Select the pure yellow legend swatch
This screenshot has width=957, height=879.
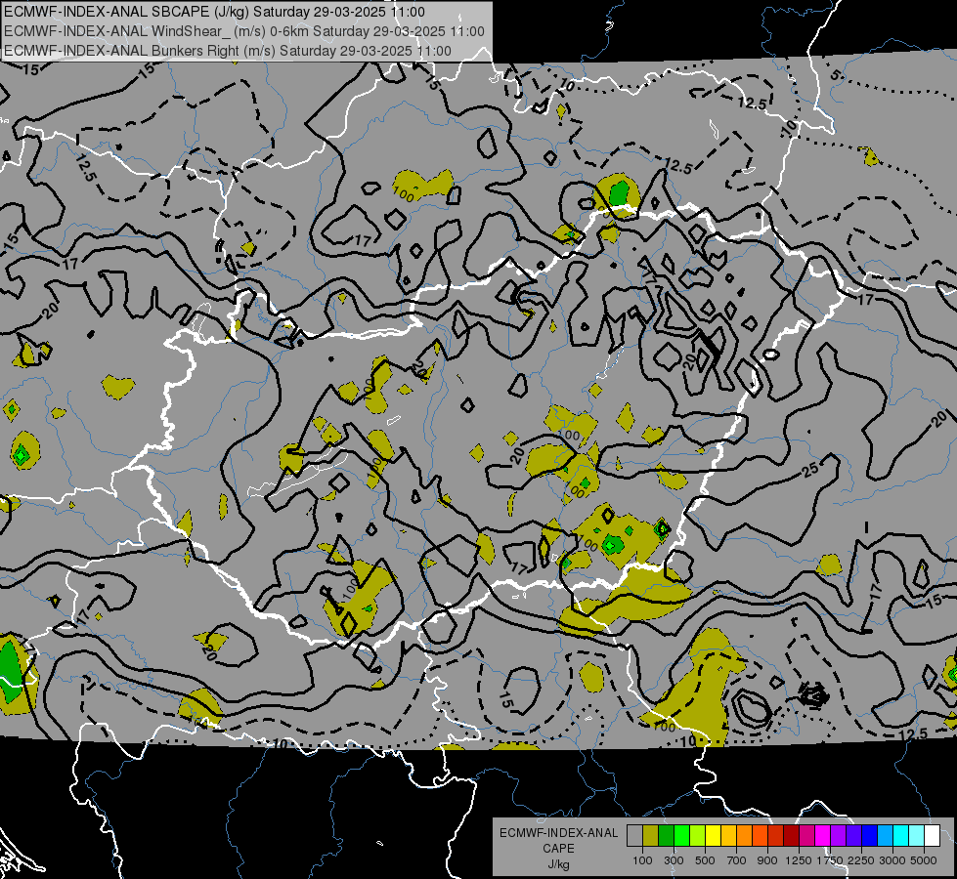[713, 836]
